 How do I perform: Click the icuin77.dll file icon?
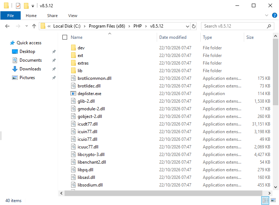73,132
